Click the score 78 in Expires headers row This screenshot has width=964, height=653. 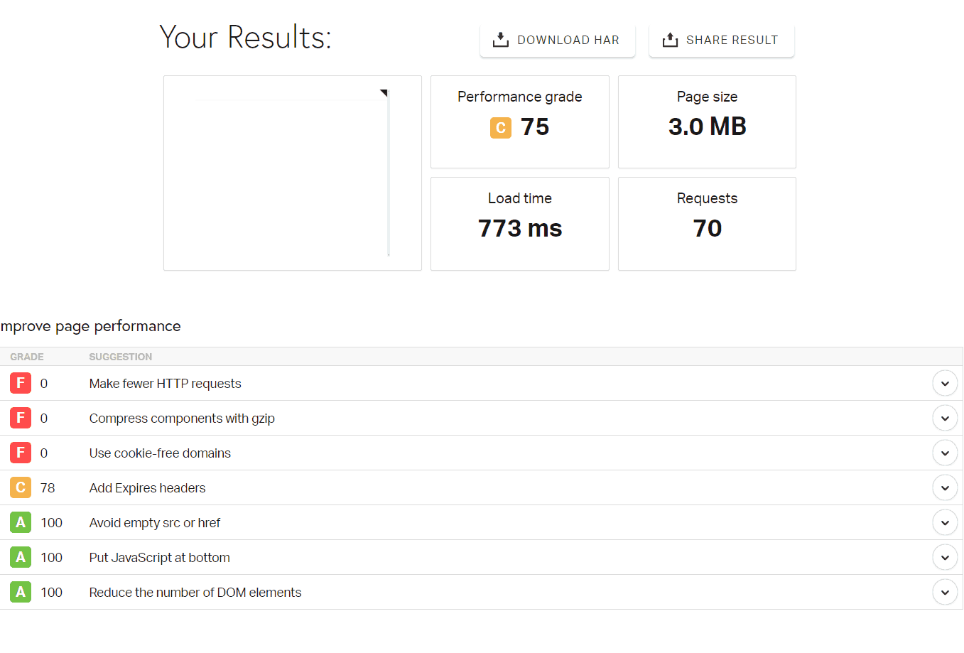(x=48, y=488)
